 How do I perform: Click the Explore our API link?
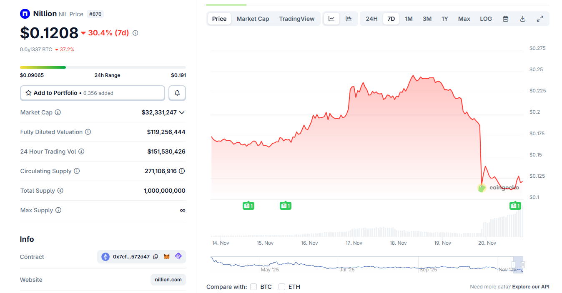[x=530, y=286]
